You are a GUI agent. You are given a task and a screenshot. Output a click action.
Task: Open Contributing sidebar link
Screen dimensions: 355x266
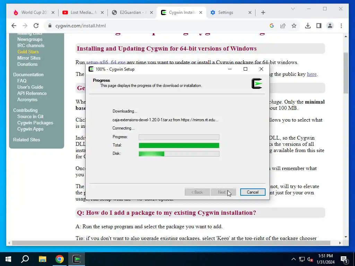tap(25, 110)
